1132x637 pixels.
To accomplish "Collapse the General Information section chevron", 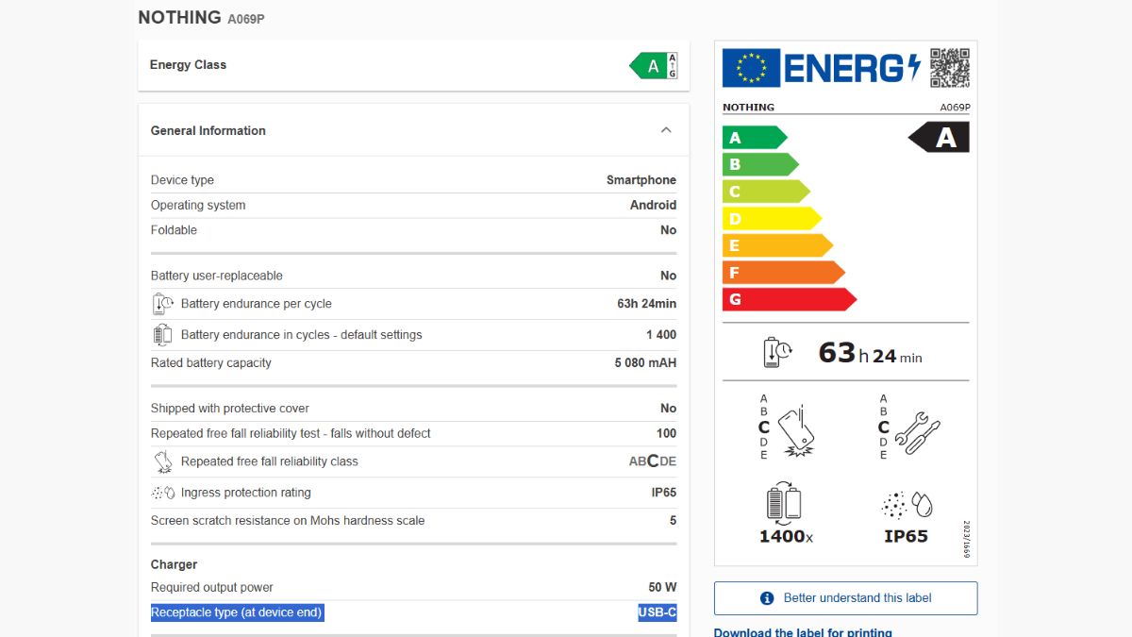I will coord(666,130).
